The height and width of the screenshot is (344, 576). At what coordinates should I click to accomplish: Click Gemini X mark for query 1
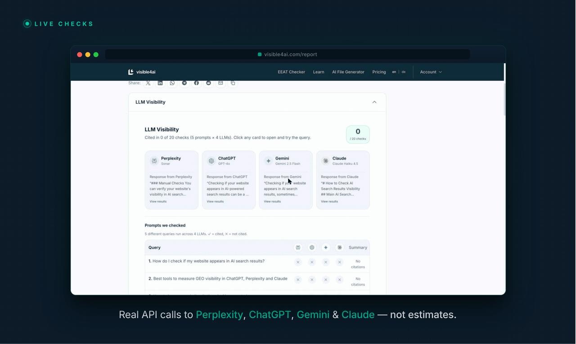[x=326, y=262]
